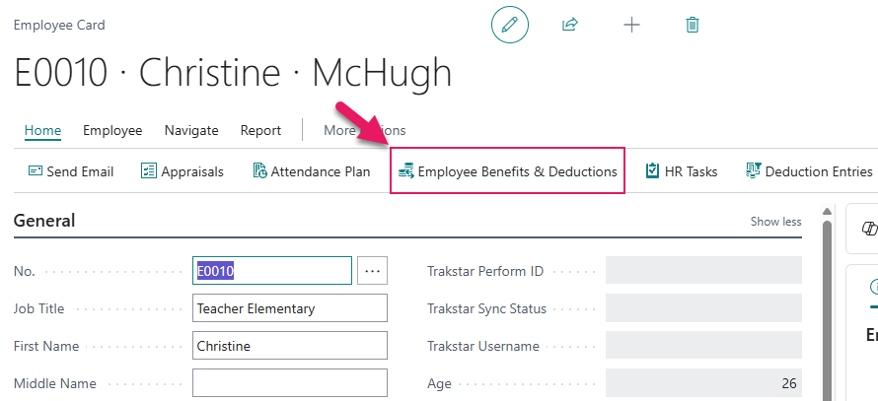Click the plus new record icon
This screenshot has width=878, height=401.
point(631,25)
